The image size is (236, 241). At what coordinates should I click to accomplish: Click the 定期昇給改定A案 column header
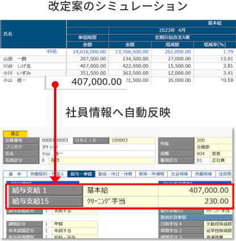[x=172, y=38]
